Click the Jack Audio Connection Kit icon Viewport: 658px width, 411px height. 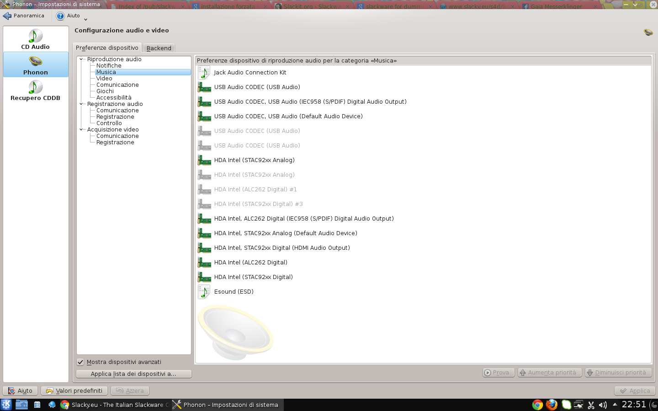point(204,73)
